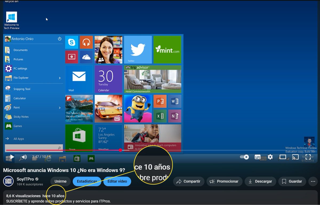Click the Antonio Onio user name
320x205 pixels.
click(x=22, y=39)
